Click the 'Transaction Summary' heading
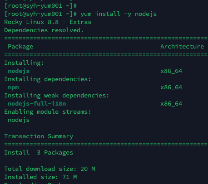This screenshot has width=208, height=184. [39, 136]
